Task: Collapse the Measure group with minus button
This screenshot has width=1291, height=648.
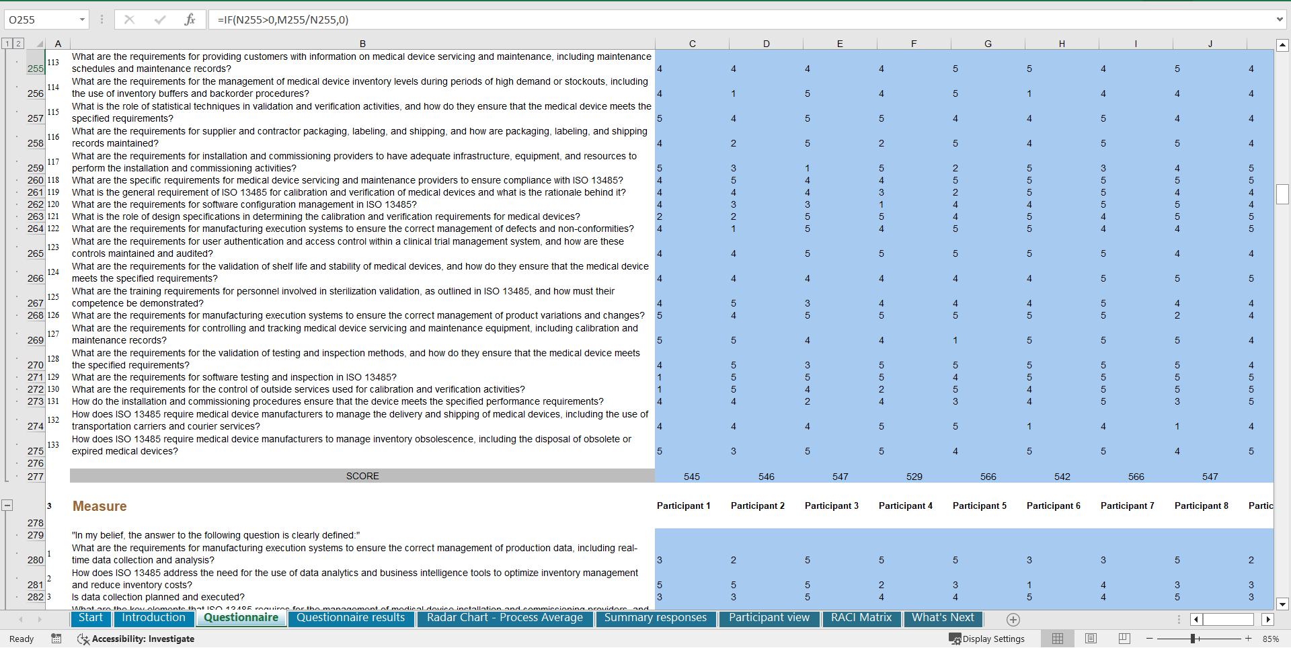Action: click(x=7, y=505)
